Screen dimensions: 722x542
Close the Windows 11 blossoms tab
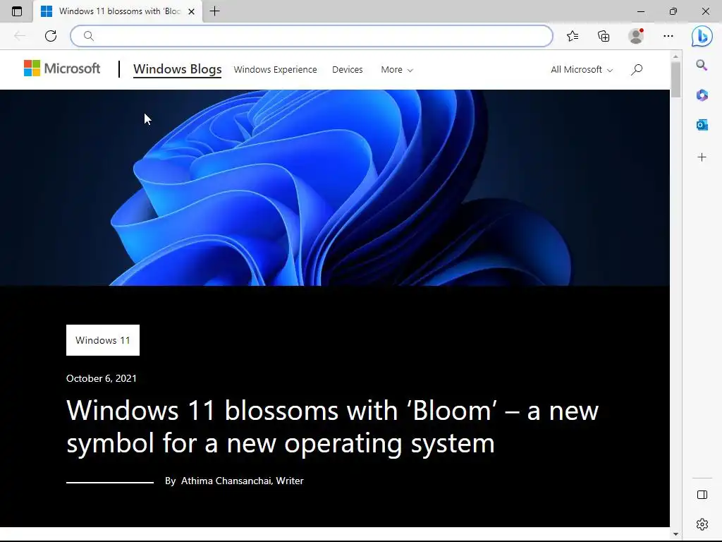pos(192,11)
